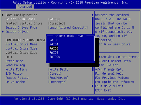This screenshot has height=105, width=141.
Task: Open the Select Drives submenu
Action: coord(17,32)
